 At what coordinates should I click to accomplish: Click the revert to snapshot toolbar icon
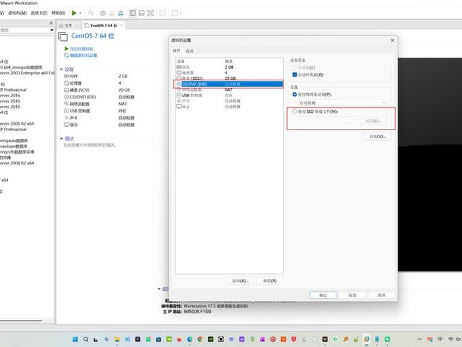(112, 13)
